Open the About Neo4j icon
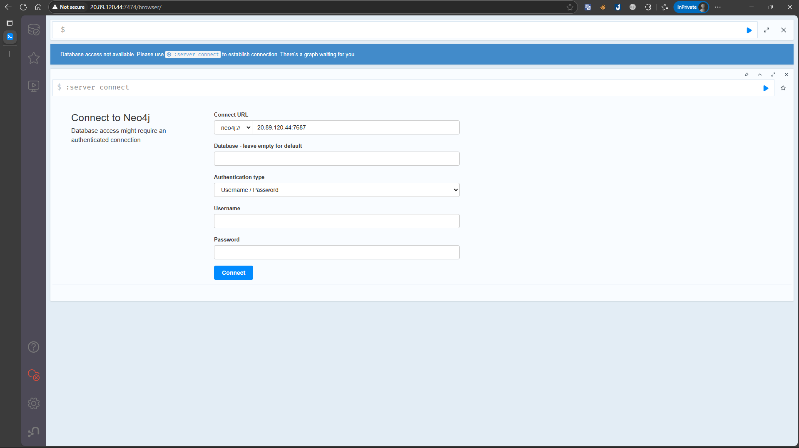The width and height of the screenshot is (799, 448). pos(34,431)
